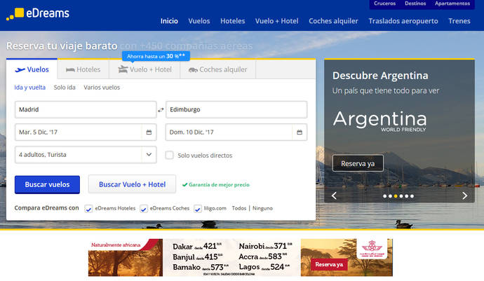Click Dakar 421 fare in ad

197,247
